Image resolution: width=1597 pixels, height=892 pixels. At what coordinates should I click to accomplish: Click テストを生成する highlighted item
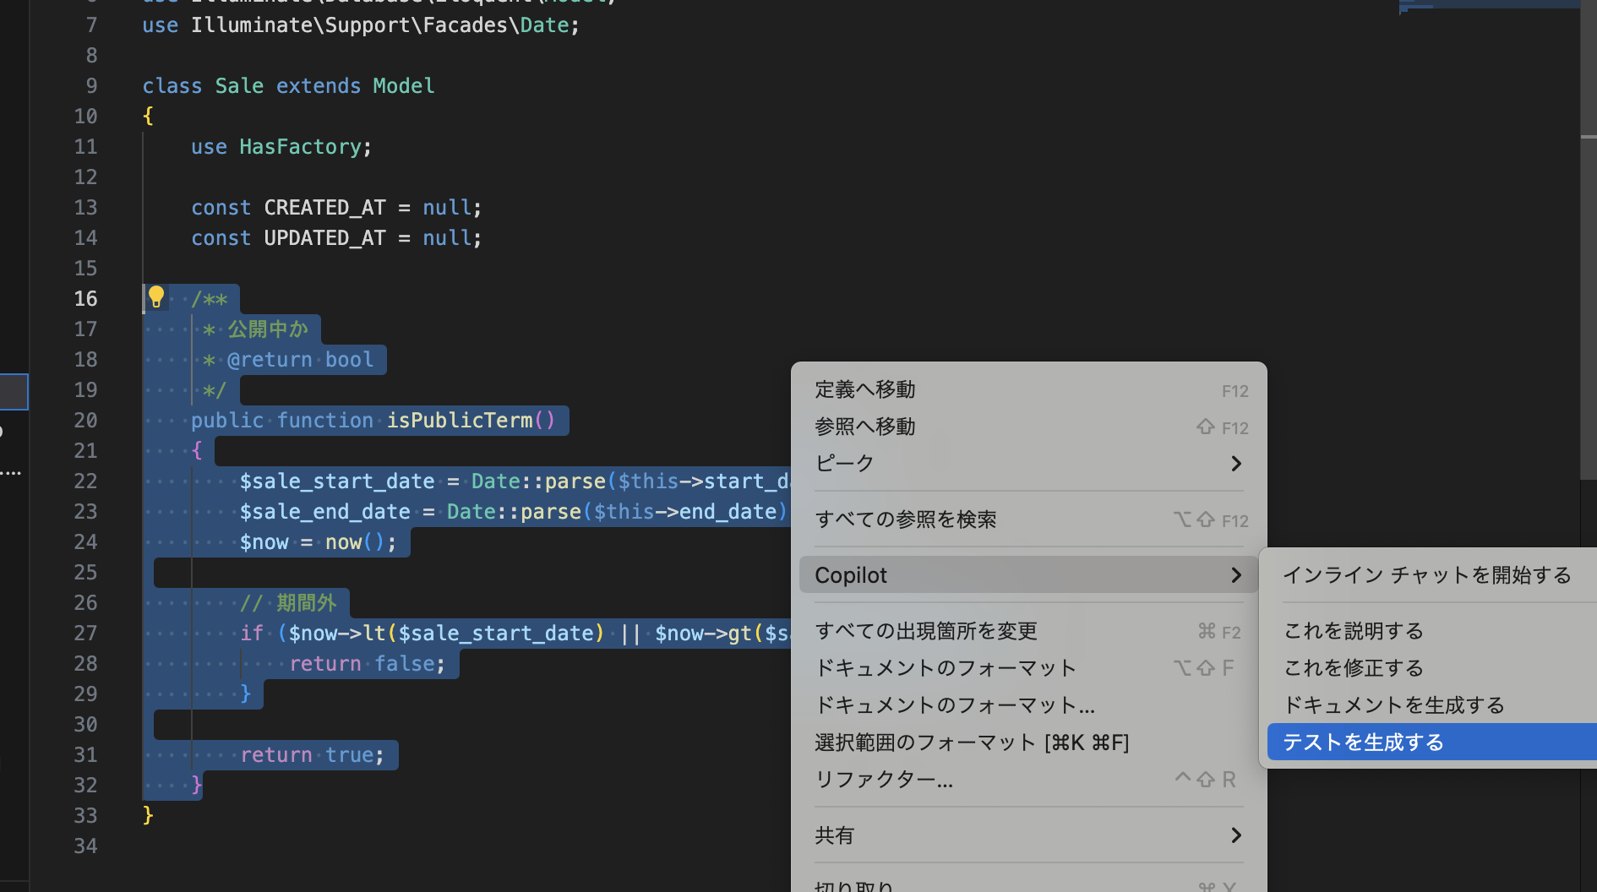click(1364, 742)
